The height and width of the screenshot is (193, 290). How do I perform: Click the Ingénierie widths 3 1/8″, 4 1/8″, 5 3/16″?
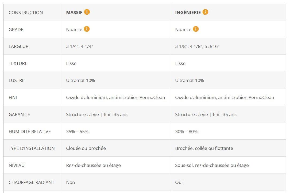click(197, 46)
